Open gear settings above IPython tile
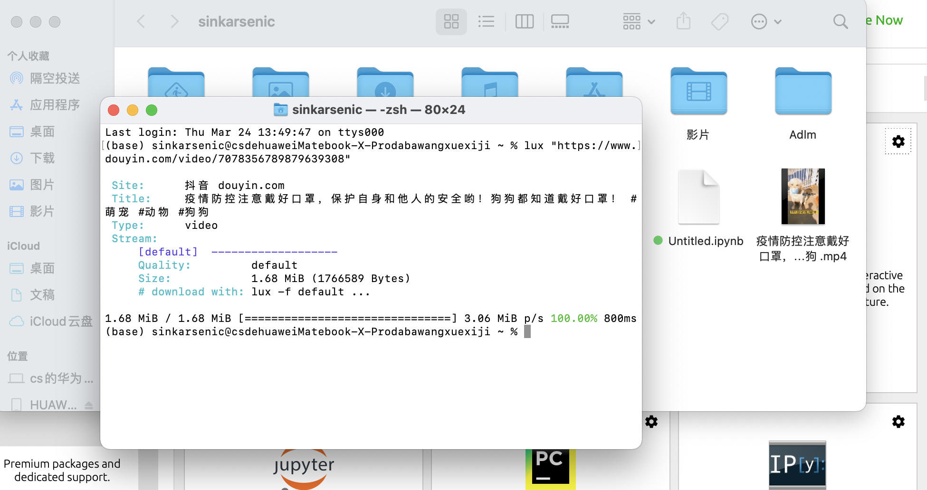 pos(898,422)
